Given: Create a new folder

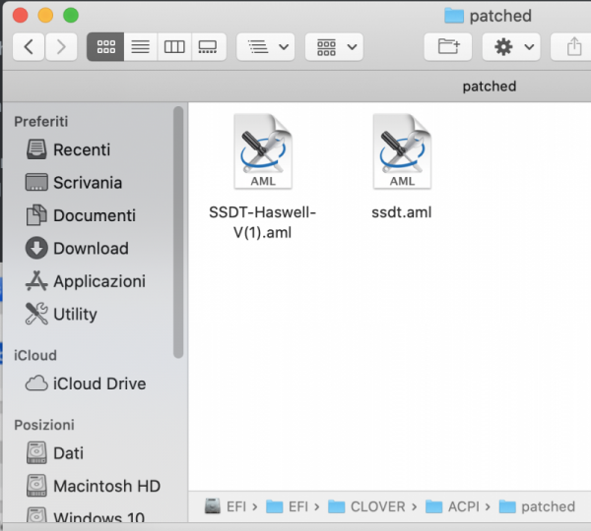Looking at the screenshot, I should tap(448, 46).
